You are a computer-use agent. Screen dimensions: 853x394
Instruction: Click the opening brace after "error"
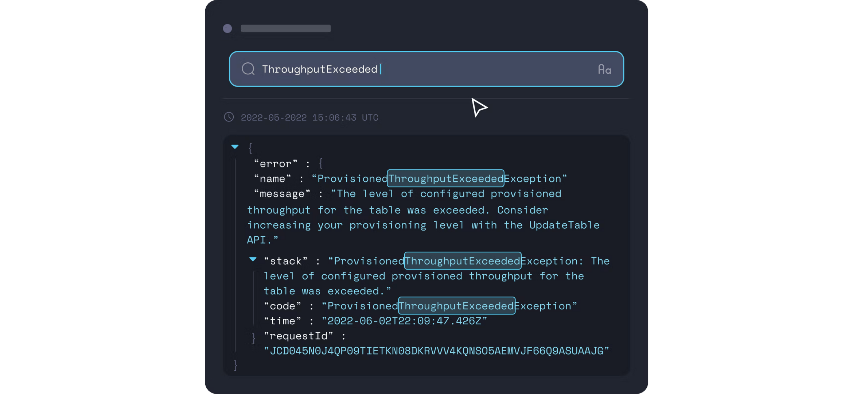pyautogui.click(x=321, y=163)
